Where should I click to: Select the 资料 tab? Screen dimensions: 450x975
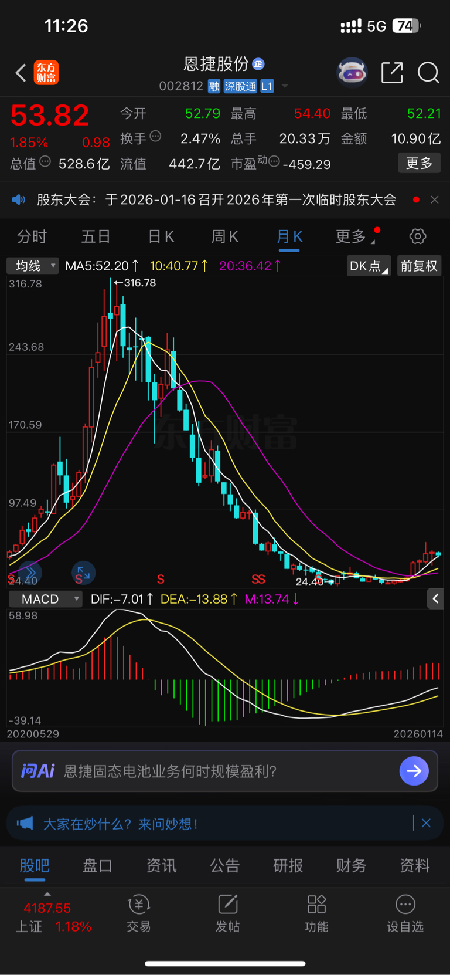point(415,865)
